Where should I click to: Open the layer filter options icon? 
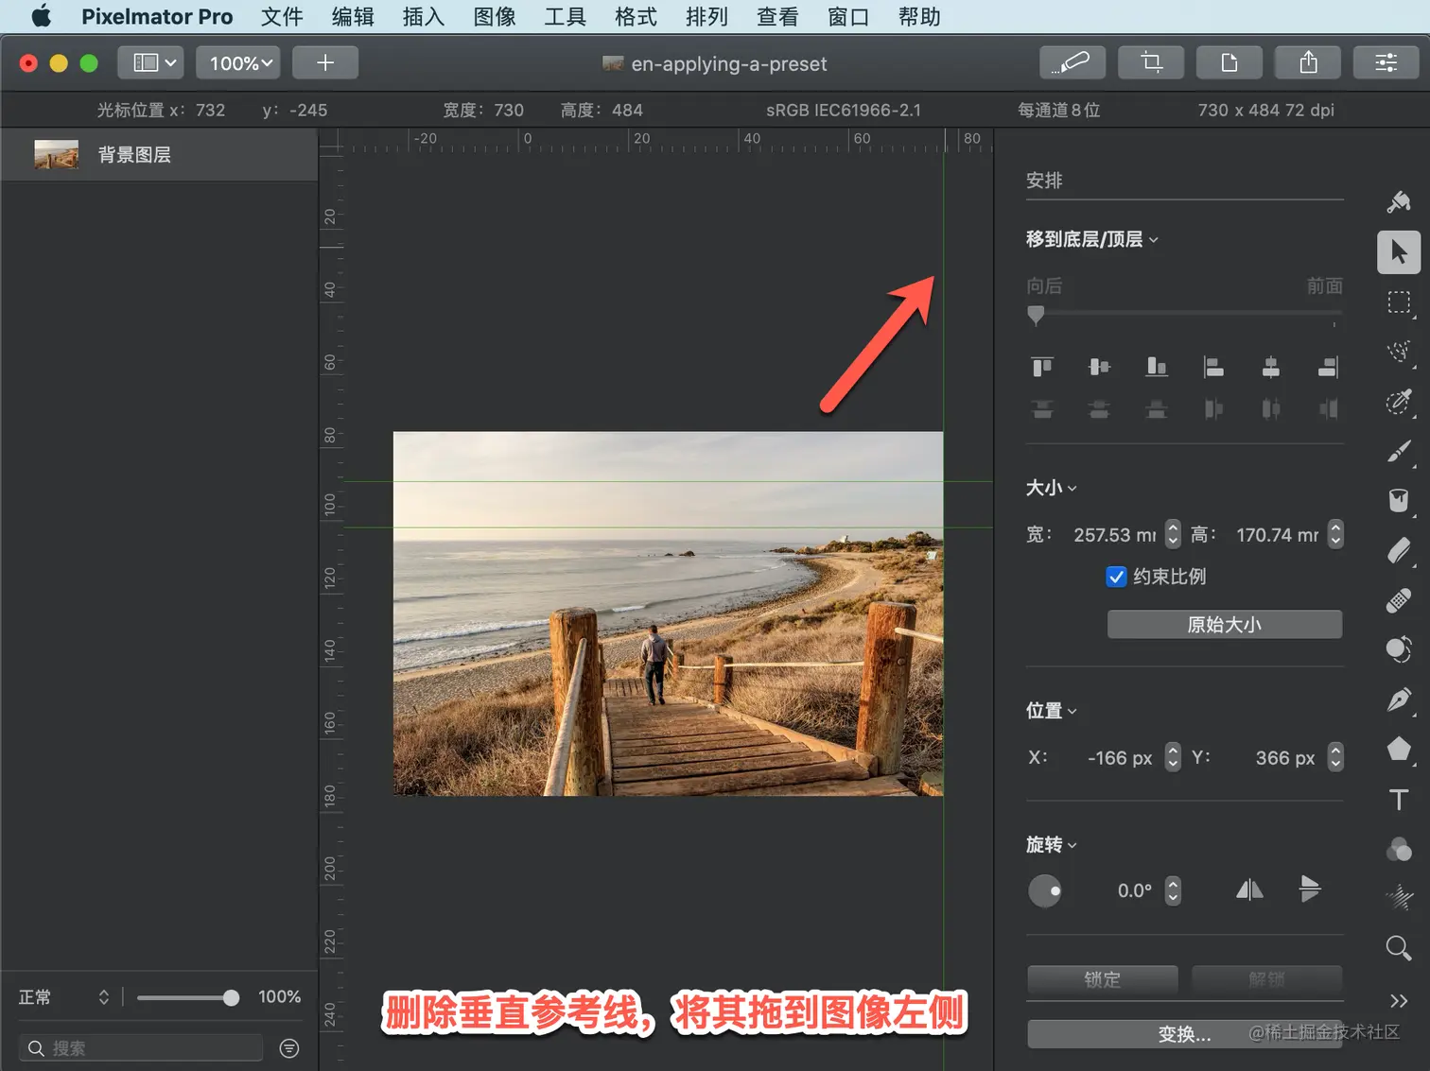[289, 1048]
